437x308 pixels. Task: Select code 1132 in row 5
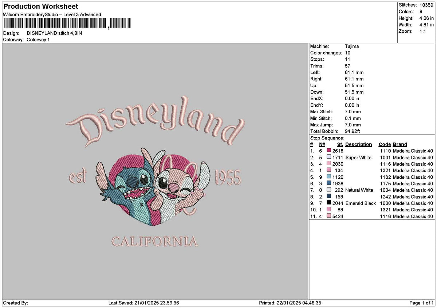click(x=385, y=177)
